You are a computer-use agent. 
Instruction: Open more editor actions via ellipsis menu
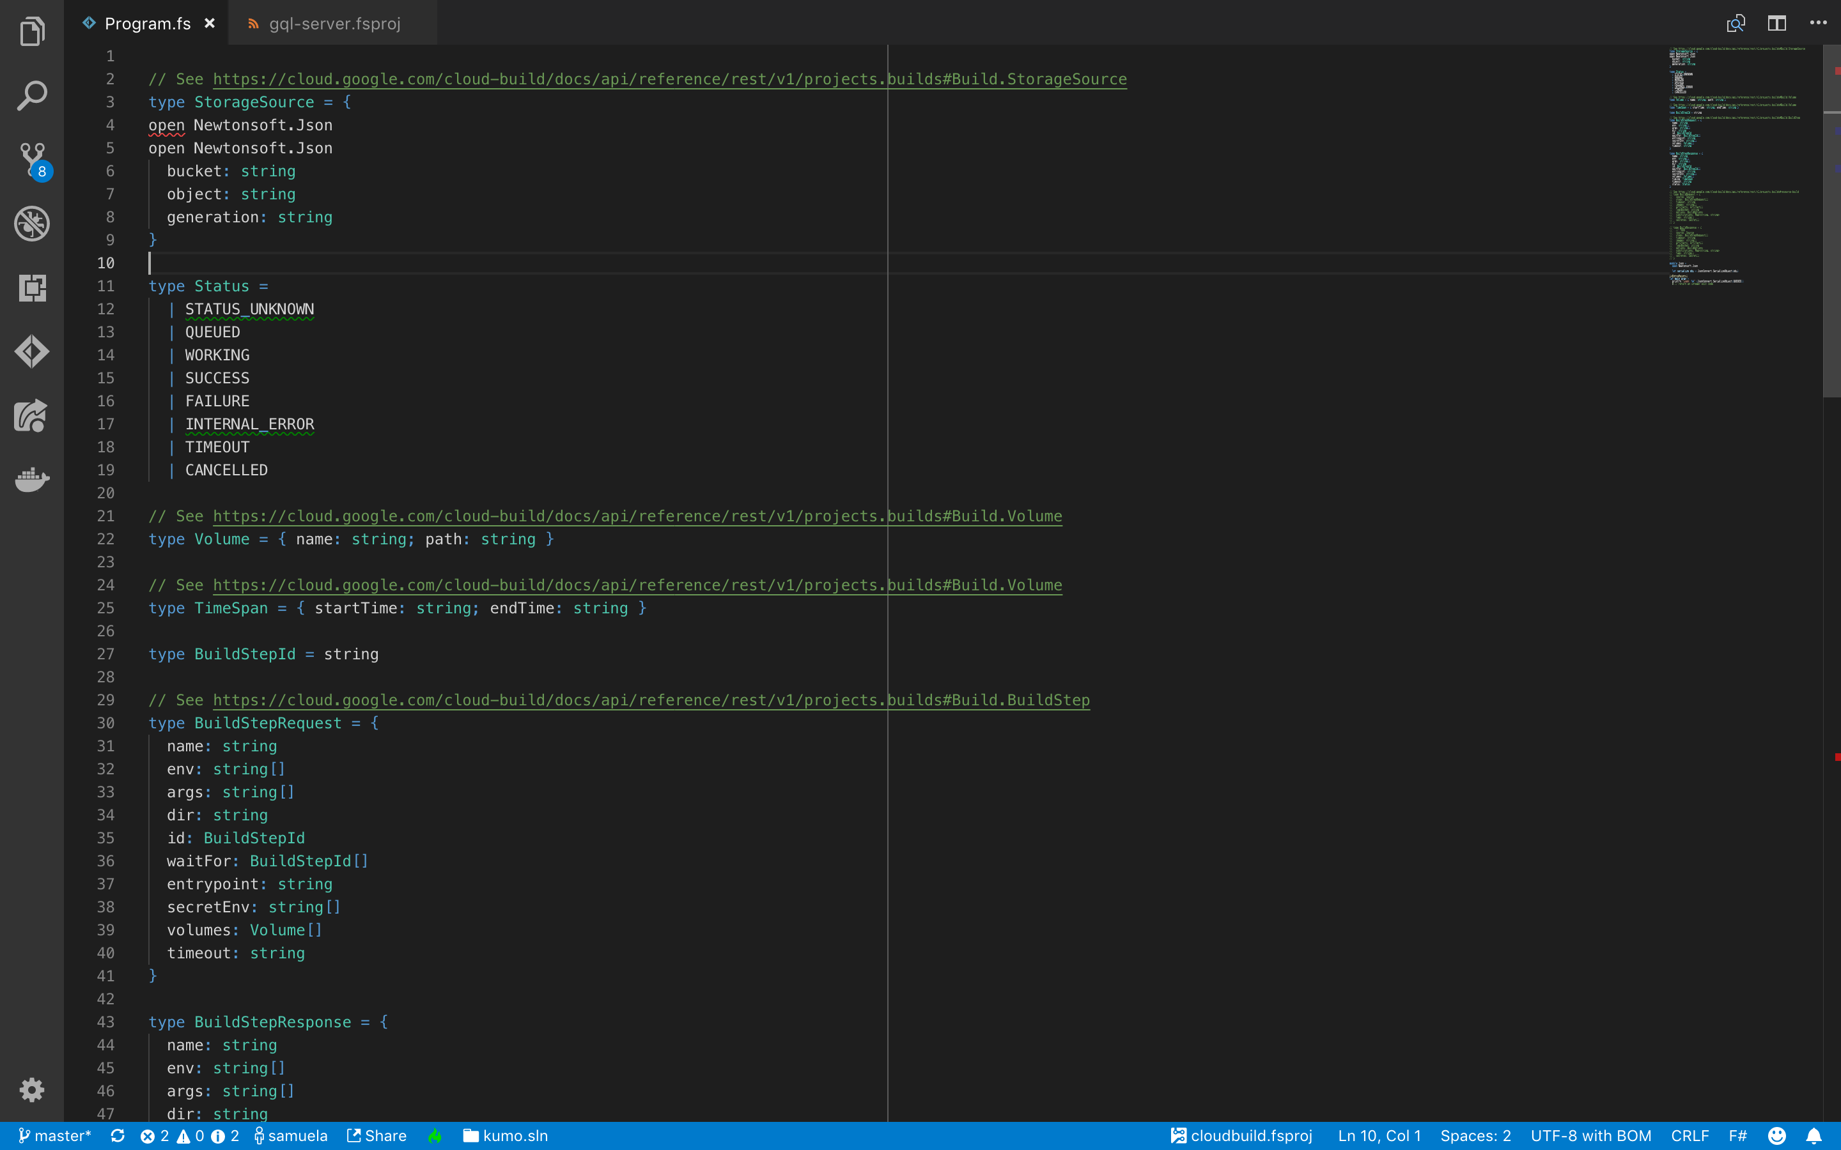(x=1818, y=23)
